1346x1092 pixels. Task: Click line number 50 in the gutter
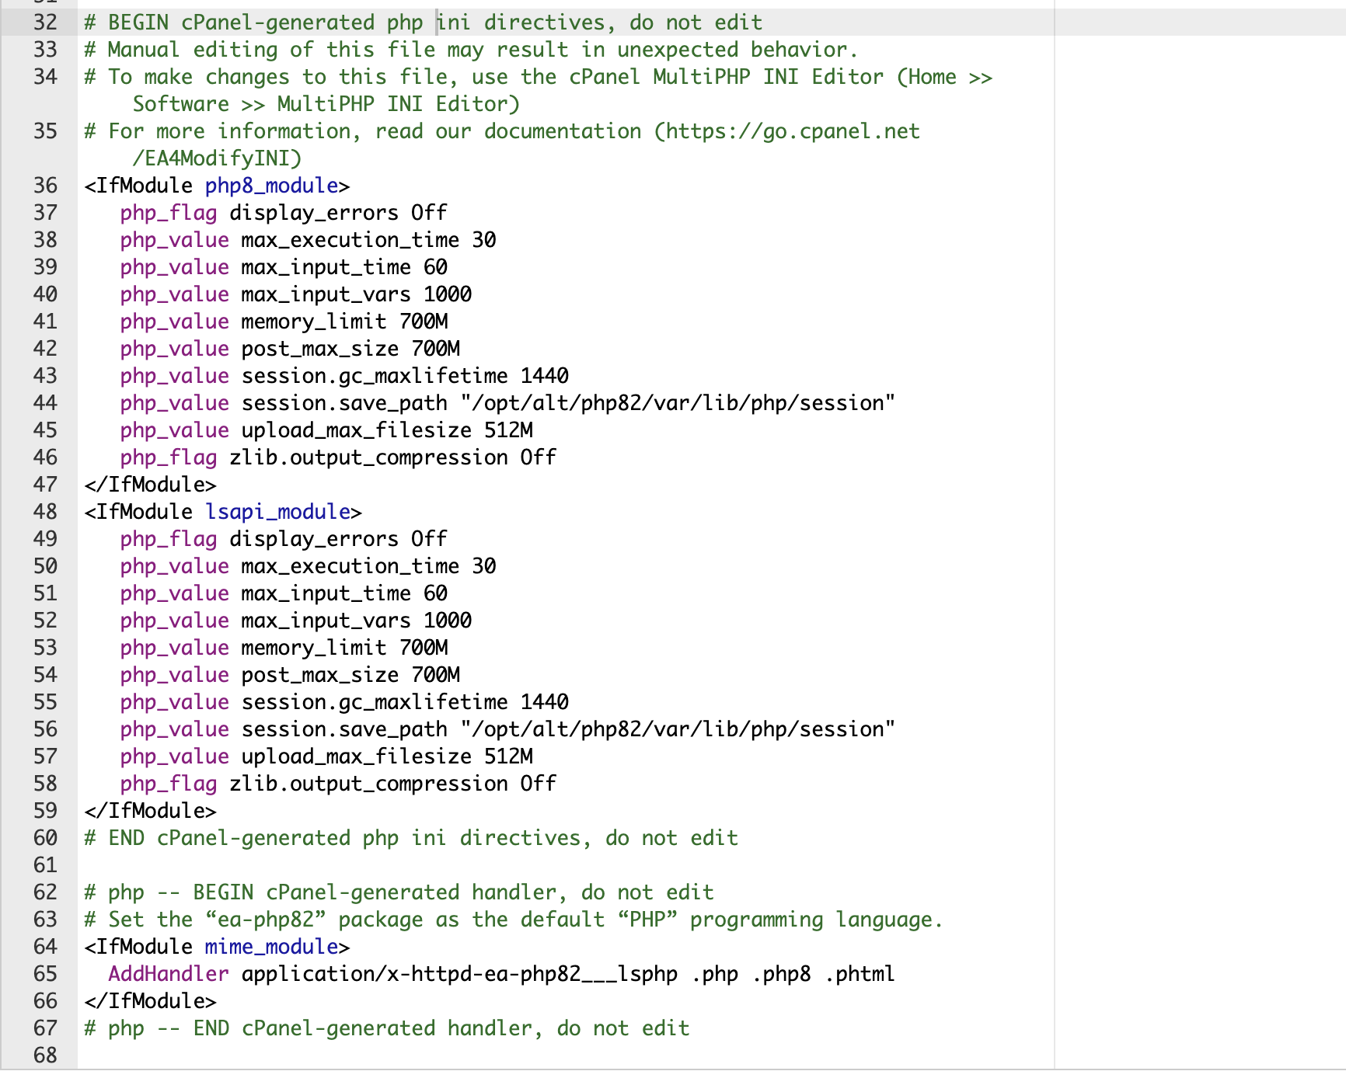45,566
